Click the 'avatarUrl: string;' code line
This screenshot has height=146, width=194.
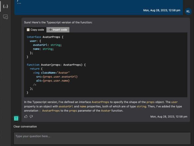[47, 45]
